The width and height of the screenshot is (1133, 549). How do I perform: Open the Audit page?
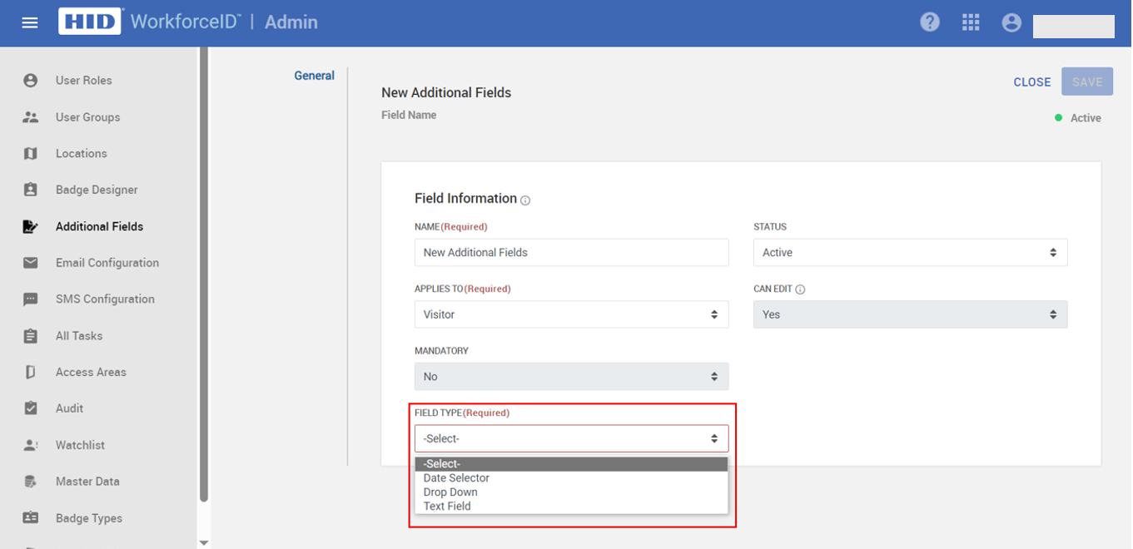tap(69, 408)
